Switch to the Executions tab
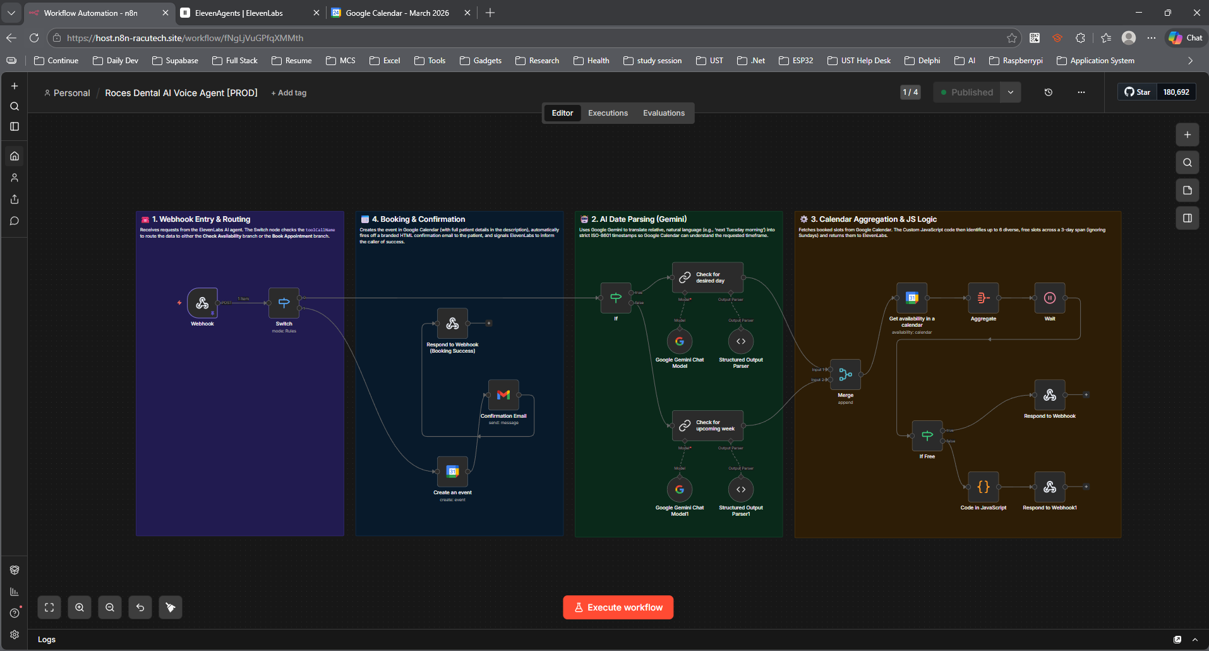Viewport: 1209px width, 651px height. pos(608,113)
